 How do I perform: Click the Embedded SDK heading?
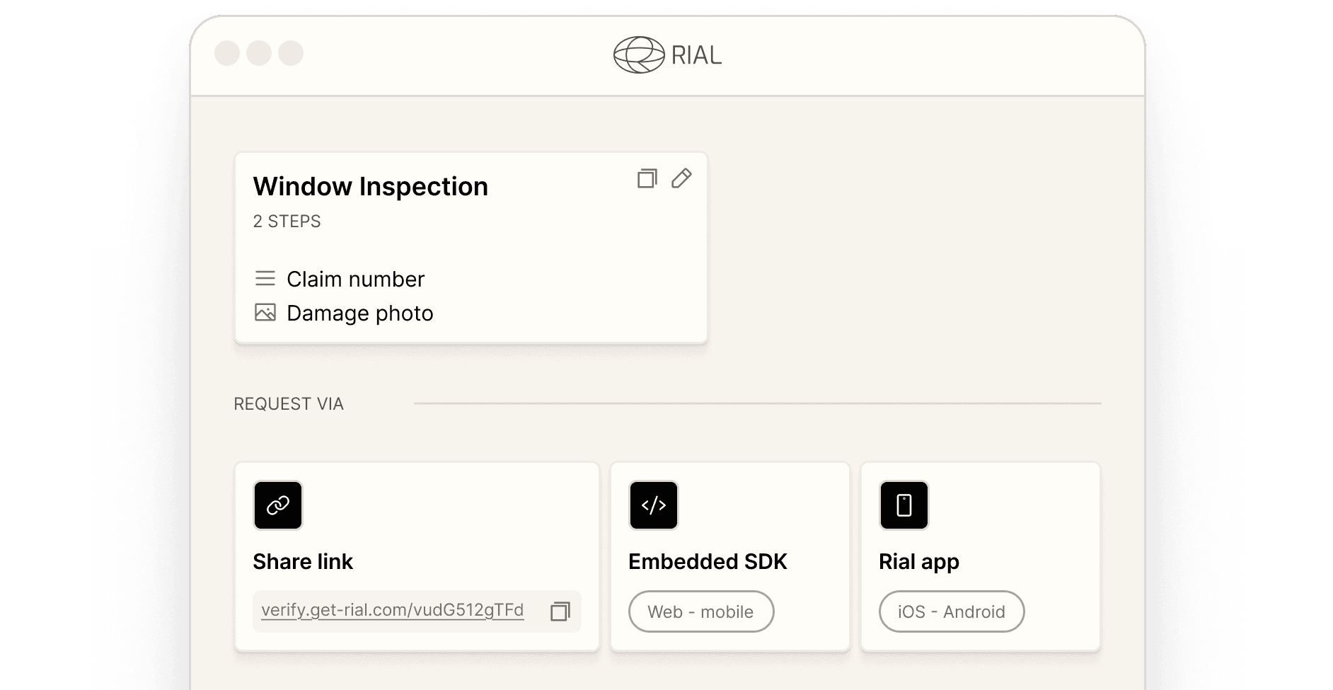click(x=708, y=562)
